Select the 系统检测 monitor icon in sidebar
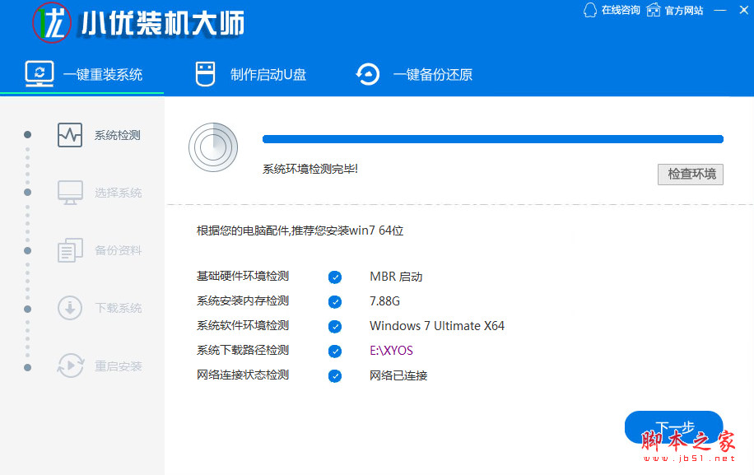Screen dimensions: 754x475 (70, 134)
